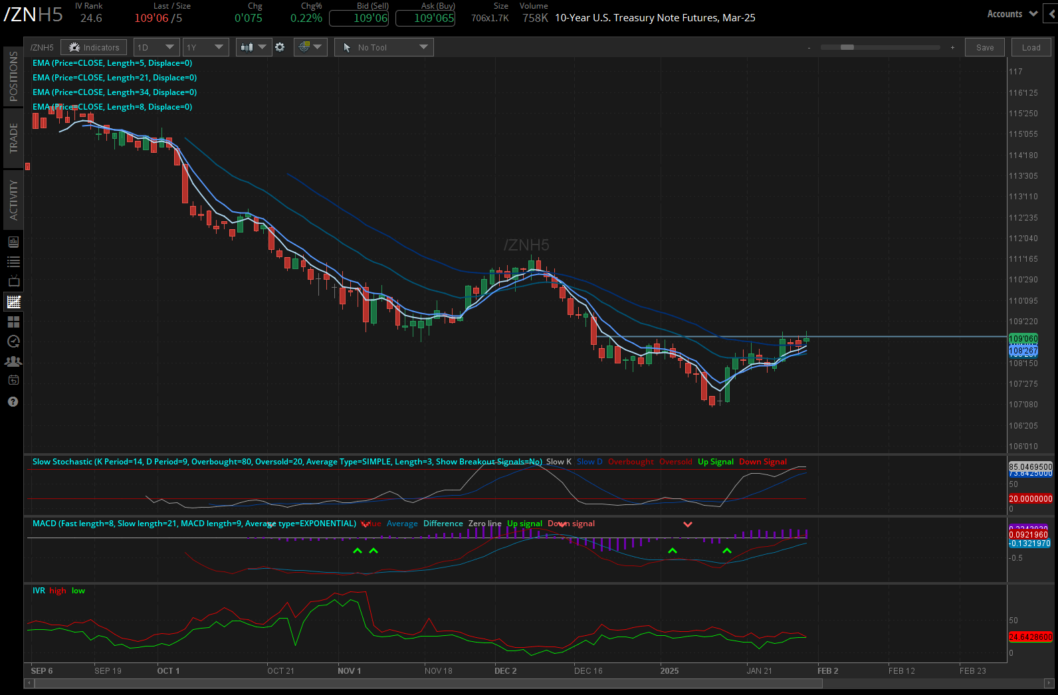1058x695 pixels.
Task: Click the /ZNH5 symbol label in toolbar
Action: (42, 48)
